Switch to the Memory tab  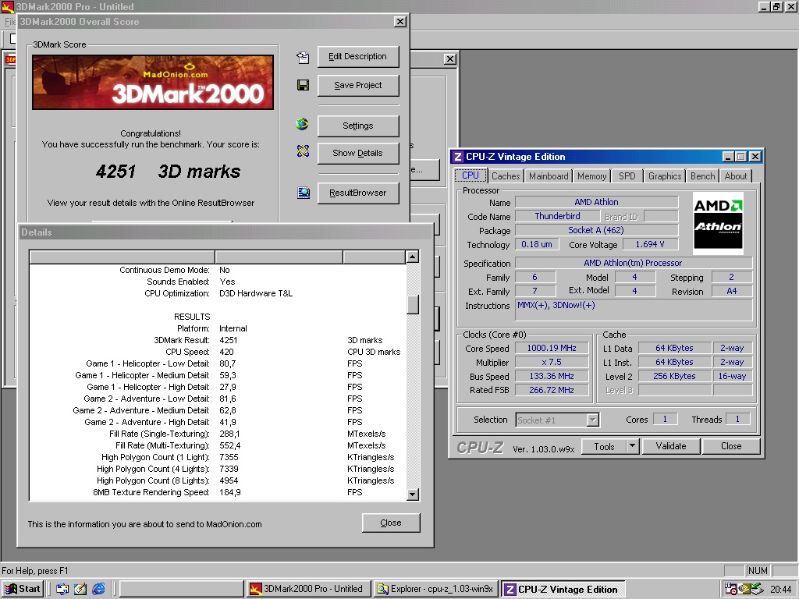click(x=591, y=176)
